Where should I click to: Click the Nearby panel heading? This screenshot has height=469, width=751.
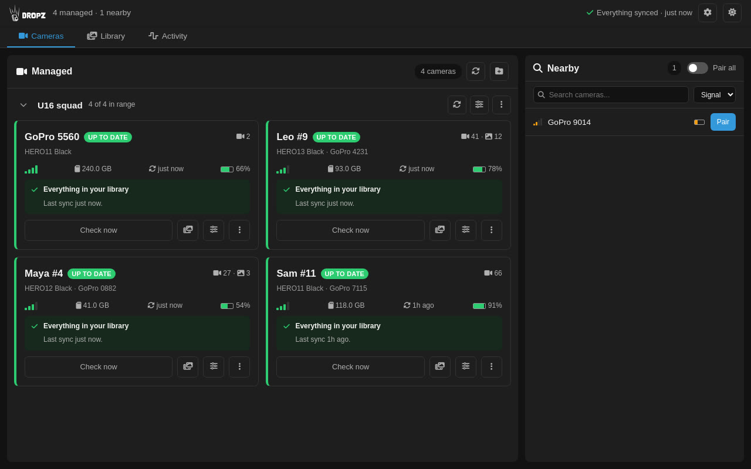pyautogui.click(x=563, y=69)
